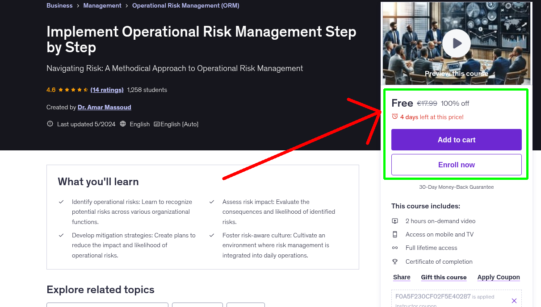Click the clock icon beside Last updated
This screenshot has width=541, height=307.
click(50, 124)
